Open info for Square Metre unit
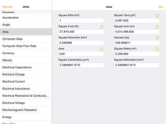 157,49
